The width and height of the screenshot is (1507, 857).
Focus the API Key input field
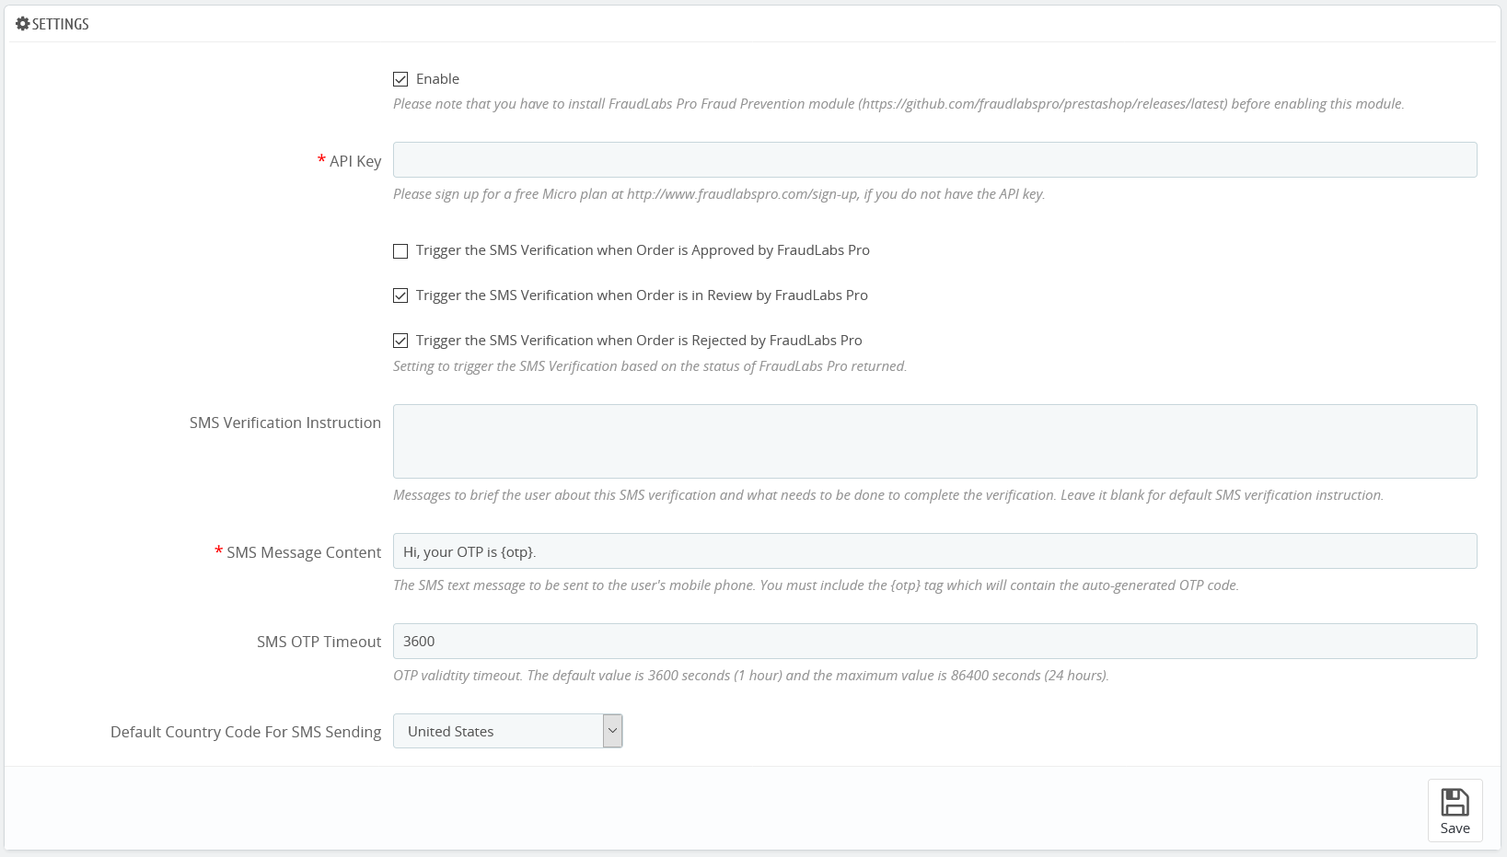click(934, 159)
